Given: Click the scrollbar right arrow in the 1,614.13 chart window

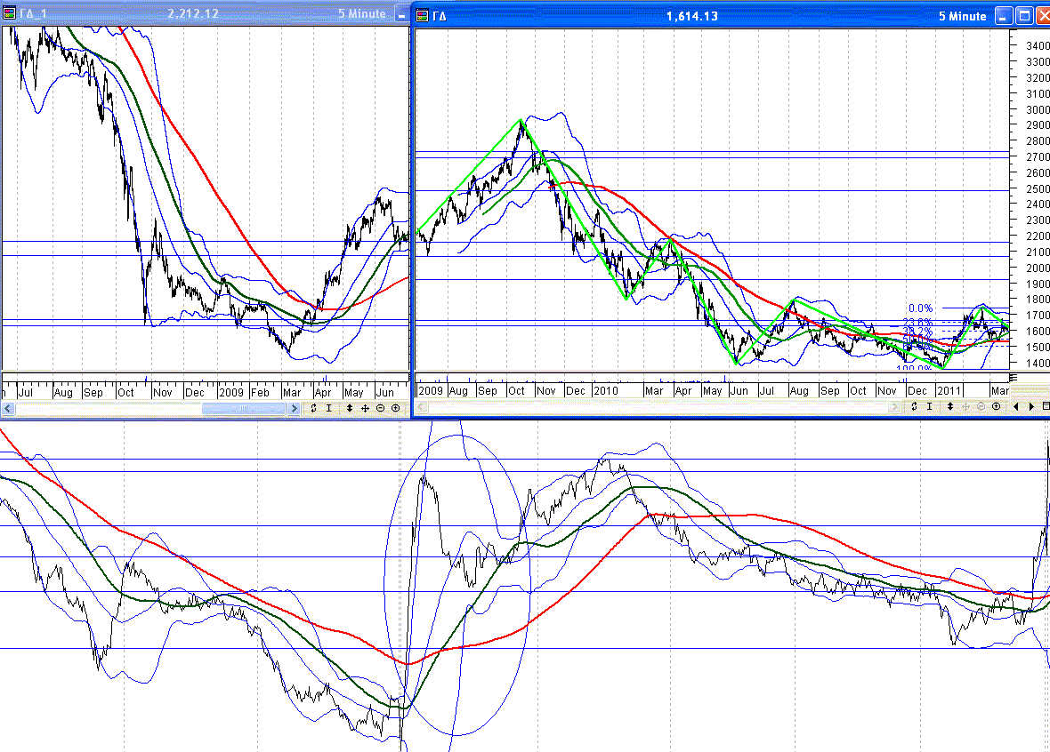Looking at the screenshot, I should [893, 407].
